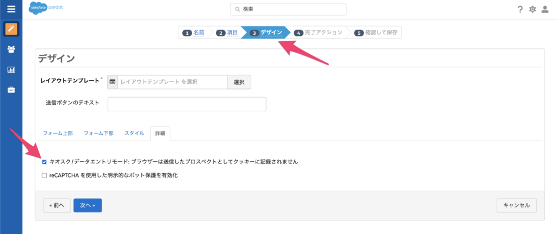Click the layout template list icon
The image size is (557, 234).
click(113, 82)
